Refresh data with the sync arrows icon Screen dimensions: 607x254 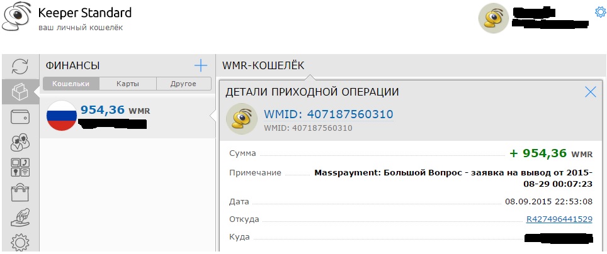[x=20, y=66]
